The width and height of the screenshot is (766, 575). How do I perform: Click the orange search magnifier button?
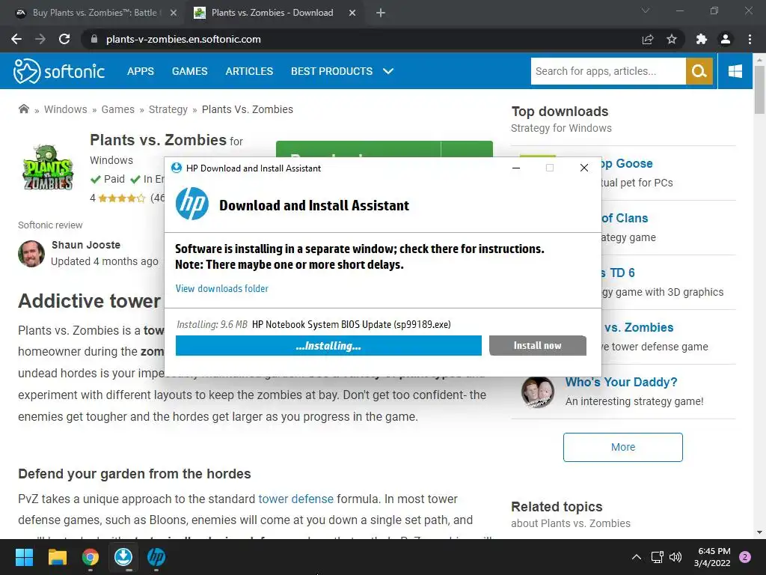coord(699,71)
